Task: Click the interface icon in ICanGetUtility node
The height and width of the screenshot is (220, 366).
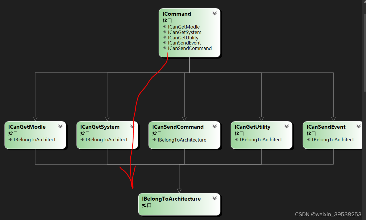Action: coord(237,140)
